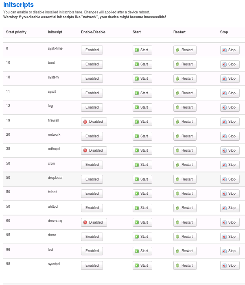The image size is (245, 285).
Task: Stop the telnet service
Action: [x=230, y=194]
